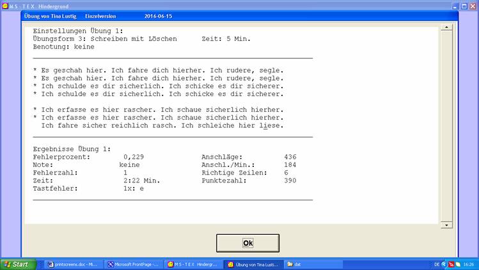
Task: Click the taskbar clock showing 16:26
Action: tap(469, 264)
